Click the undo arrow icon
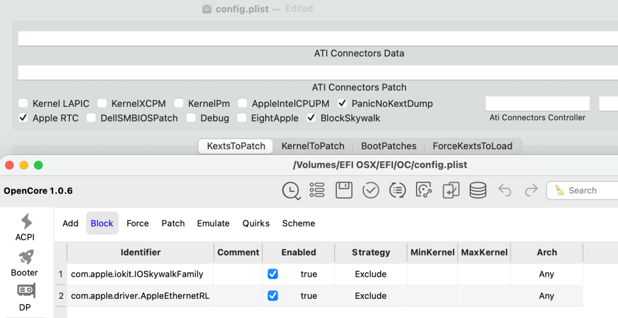Screen dimensions: 618x318 [x=504, y=190]
